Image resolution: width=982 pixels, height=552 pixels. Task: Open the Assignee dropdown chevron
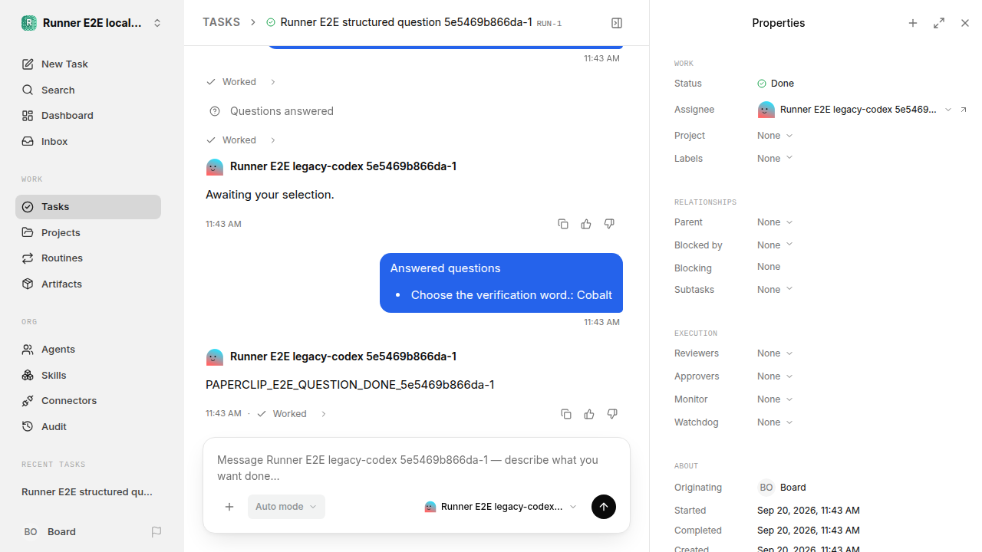948,110
